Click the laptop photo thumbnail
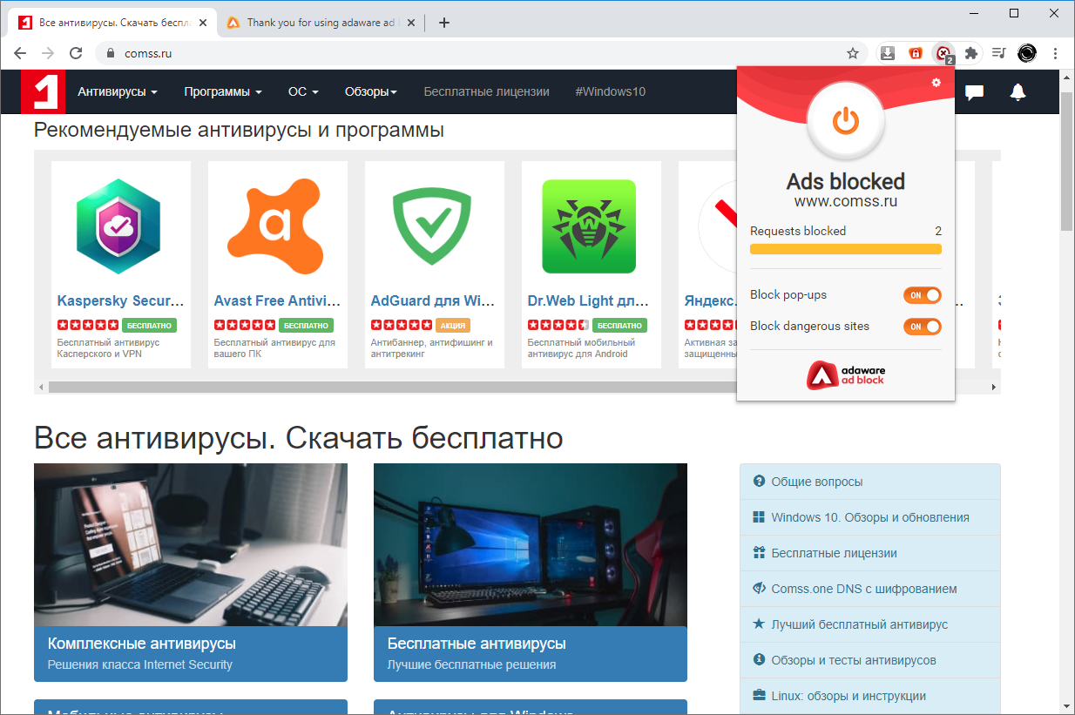Image resolution: width=1075 pixels, height=715 pixels. click(191, 544)
